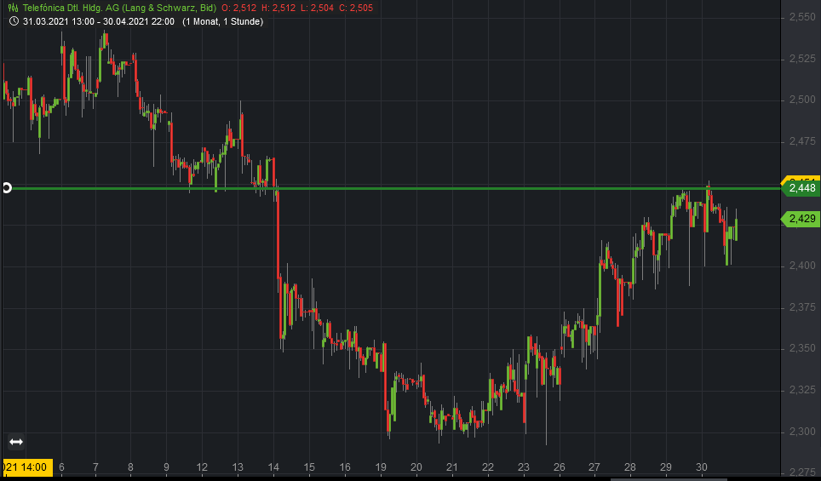Click the price axis value 2,375
The image size is (821, 481).
802,307
